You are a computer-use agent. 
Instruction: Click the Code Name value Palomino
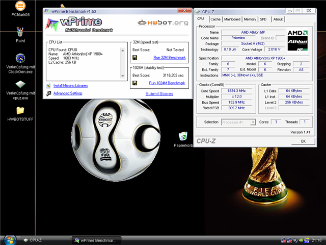coord(238,38)
